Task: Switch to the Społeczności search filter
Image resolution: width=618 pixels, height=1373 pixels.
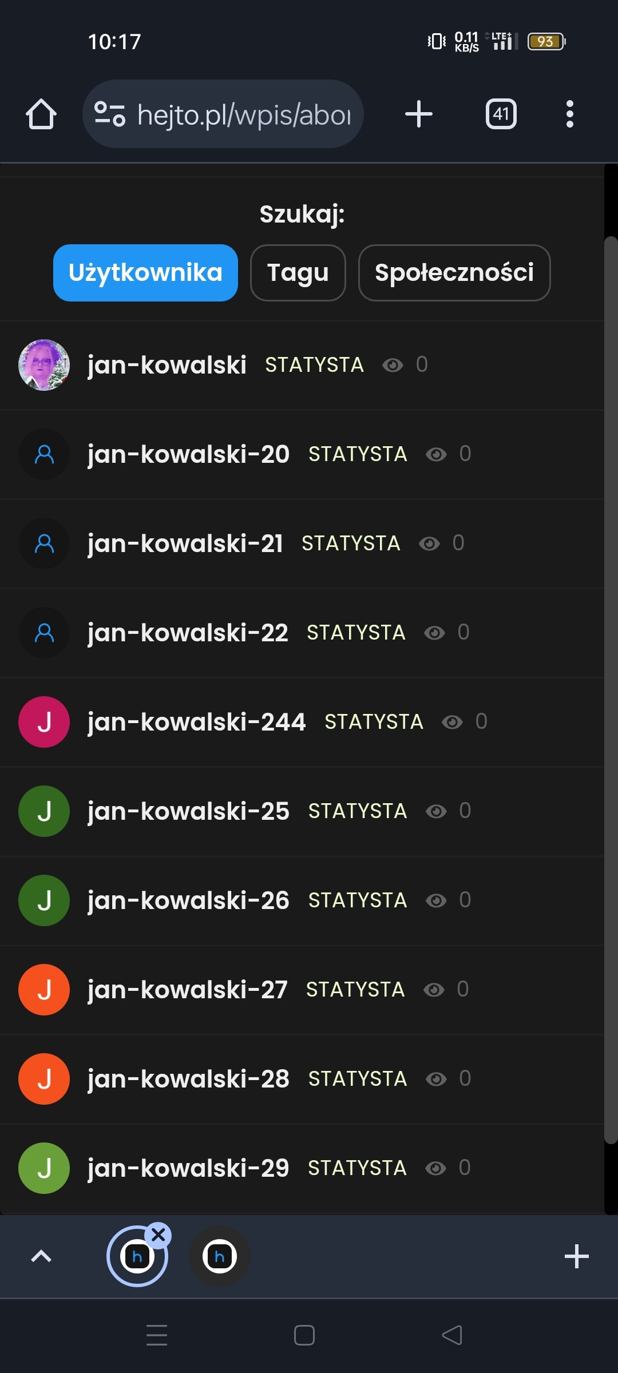Action: [x=454, y=273]
